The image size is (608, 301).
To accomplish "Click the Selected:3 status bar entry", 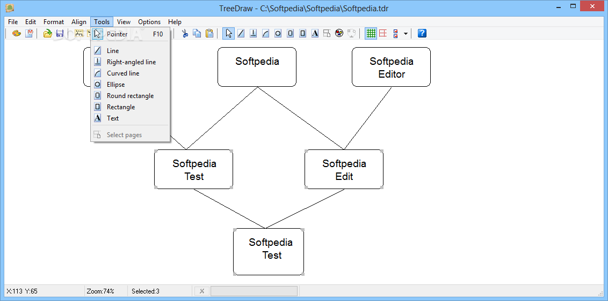I will coord(146,291).
